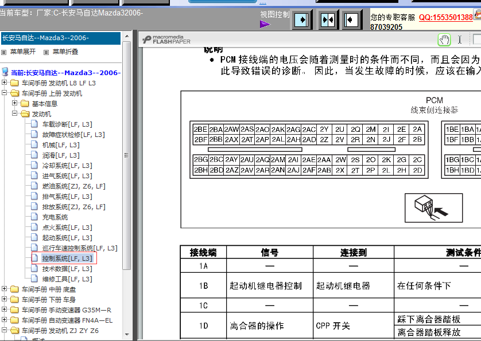Viewport: 481px width, 341px height.
Task: Click connector pin 2D in PCM diagram
Action: tap(417, 170)
